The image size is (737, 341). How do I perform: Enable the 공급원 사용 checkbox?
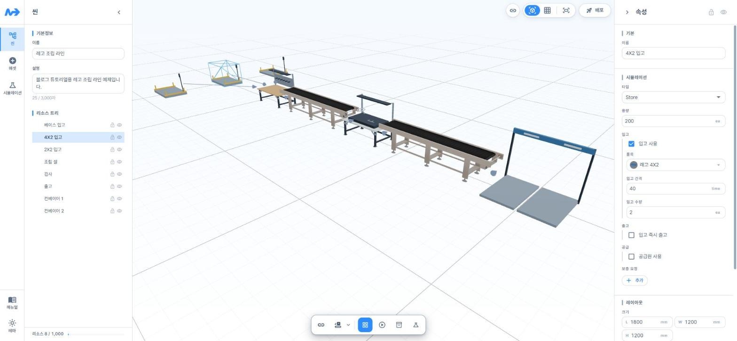click(x=631, y=256)
